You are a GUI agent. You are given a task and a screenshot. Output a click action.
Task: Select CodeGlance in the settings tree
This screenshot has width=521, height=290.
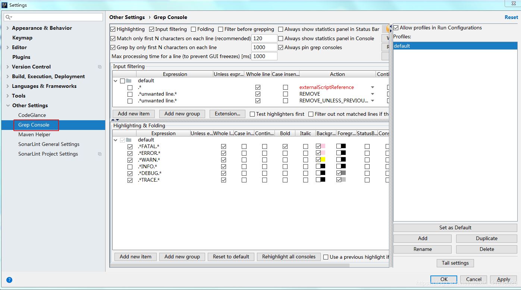(32, 115)
